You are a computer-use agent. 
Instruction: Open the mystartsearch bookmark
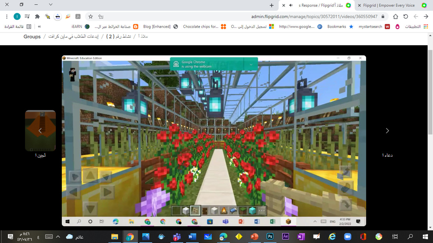pyautogui.click(x=374, y=27)
